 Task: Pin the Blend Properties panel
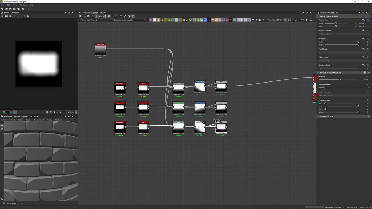[359, 13]
